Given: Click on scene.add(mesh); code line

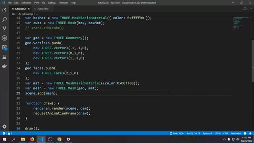Looking at the screenshot, I should (x=41, y=93).
